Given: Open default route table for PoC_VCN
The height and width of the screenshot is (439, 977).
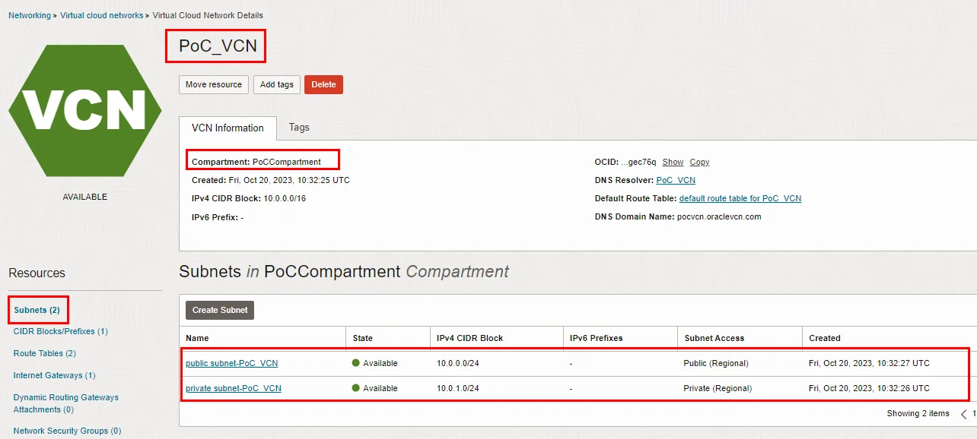Looking at the screenshot, I should [x=740, y=198].
